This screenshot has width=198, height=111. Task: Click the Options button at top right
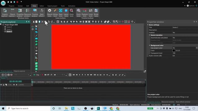click(x=191, y=6)
